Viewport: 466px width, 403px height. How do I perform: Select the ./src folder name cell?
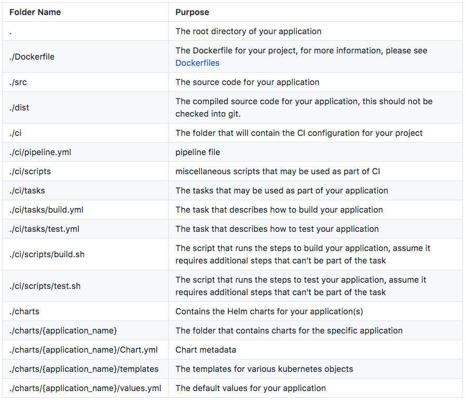point(85,82)
